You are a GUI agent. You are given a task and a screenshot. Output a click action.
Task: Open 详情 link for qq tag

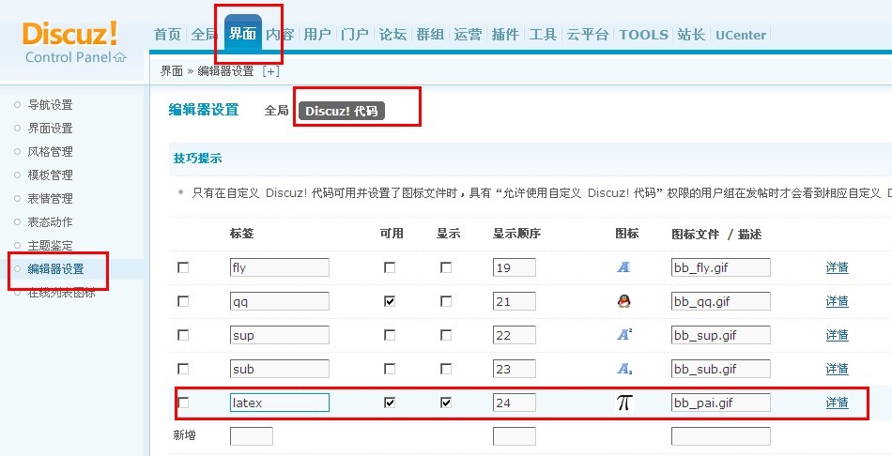pos(837,301)
